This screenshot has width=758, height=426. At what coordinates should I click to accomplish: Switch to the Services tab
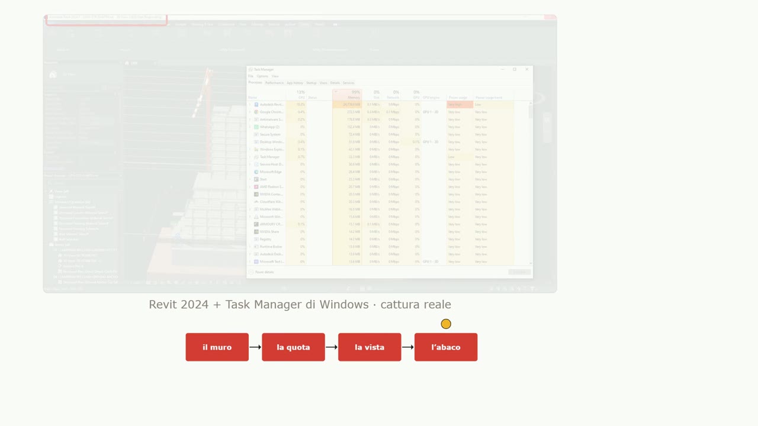pyautogui.click(x=348, y=83)
